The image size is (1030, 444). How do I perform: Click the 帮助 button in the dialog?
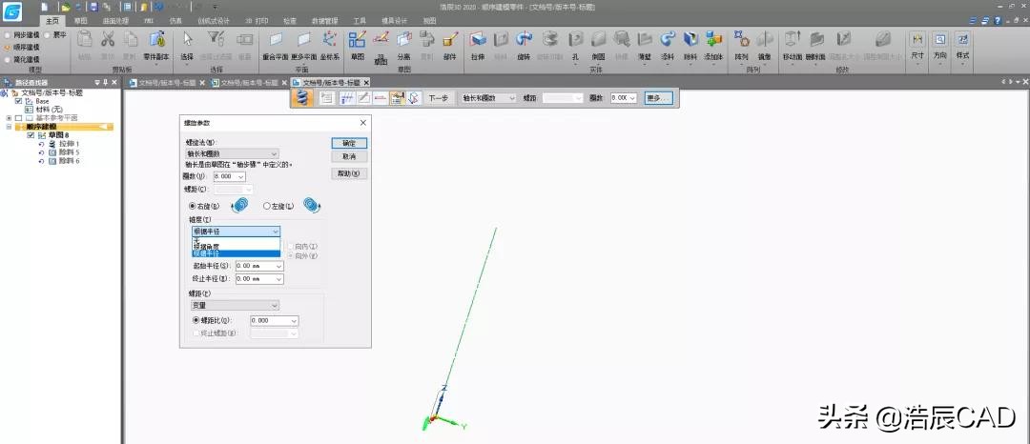pyautogui.click(x=349, y=173)
